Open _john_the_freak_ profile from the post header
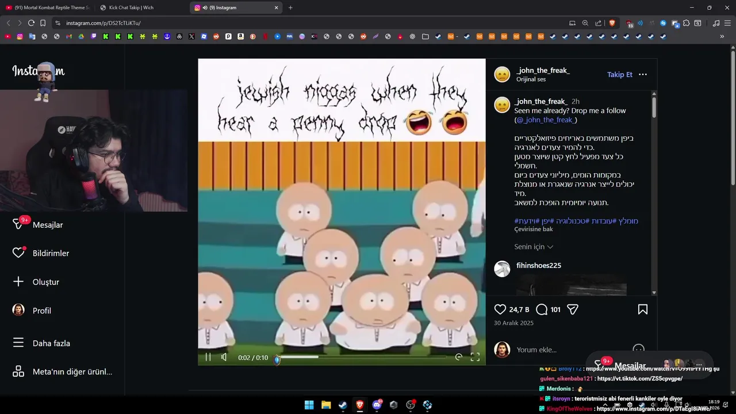This screenshot has height=414, width=736. [543, 70]
